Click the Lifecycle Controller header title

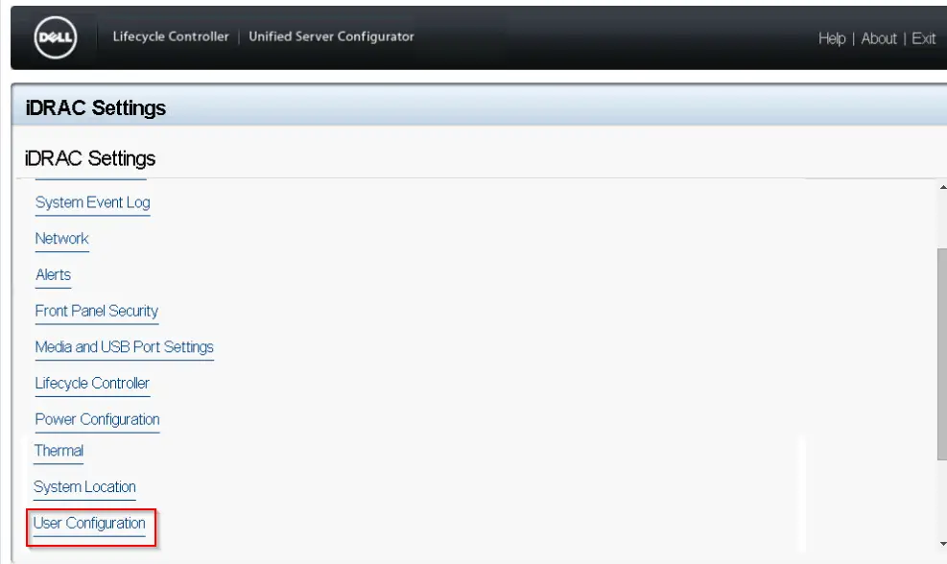[171, 36]
